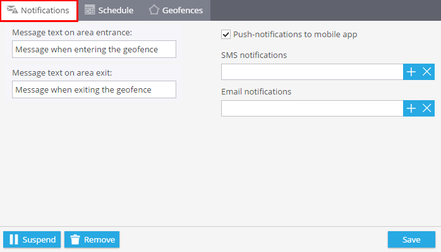Click into the SMS notifications input box
The image size is (441, 252).
[x=312, y=72]
